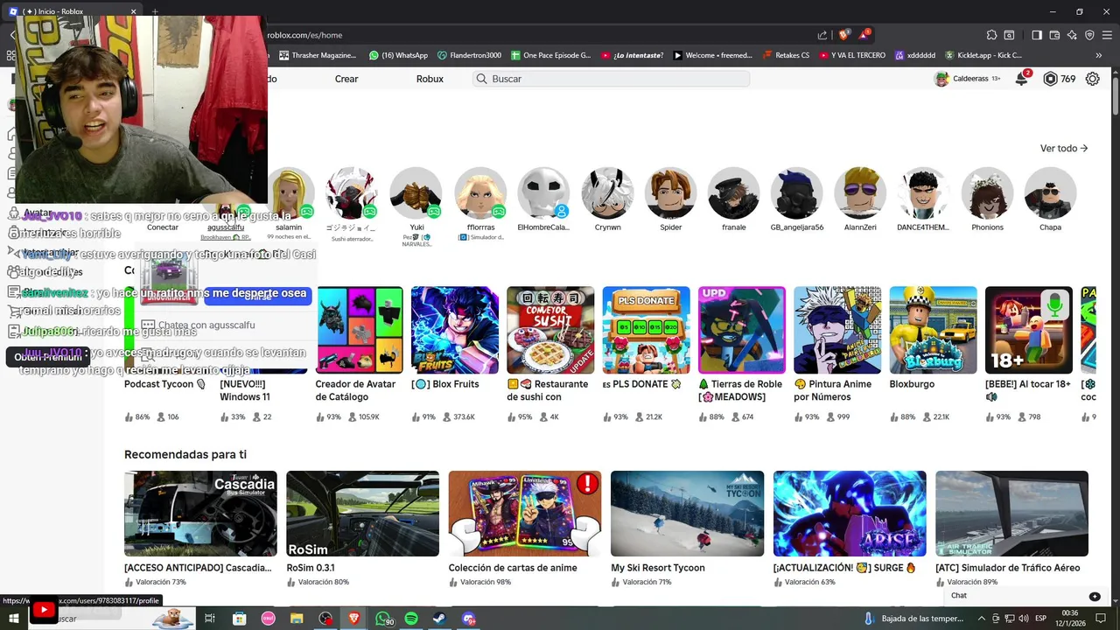Screen dimensions: 1120x630
Task: Open Task View on the taskbar
Action: pyautogui.click(x=210, y=619)
